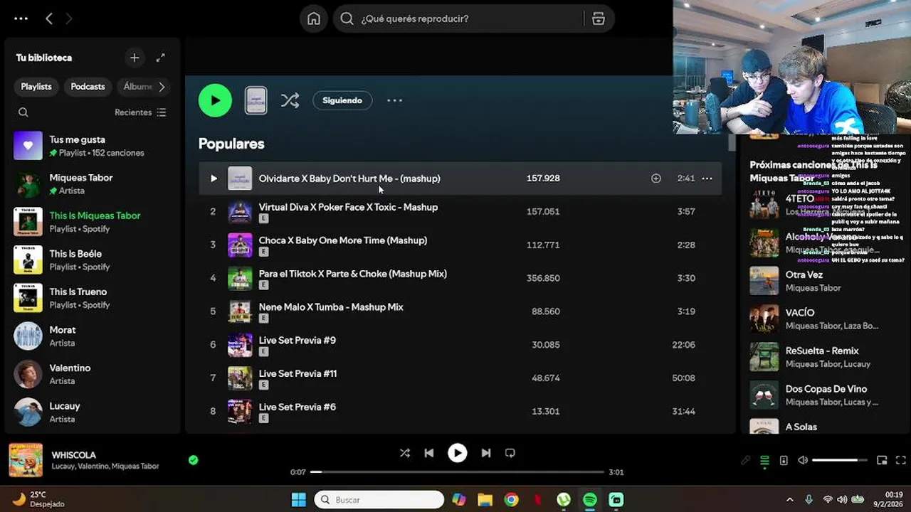Open Tus me gusta playlist
Image resolution: width=911 pixels, height=512 pixels.
[93, 146]
